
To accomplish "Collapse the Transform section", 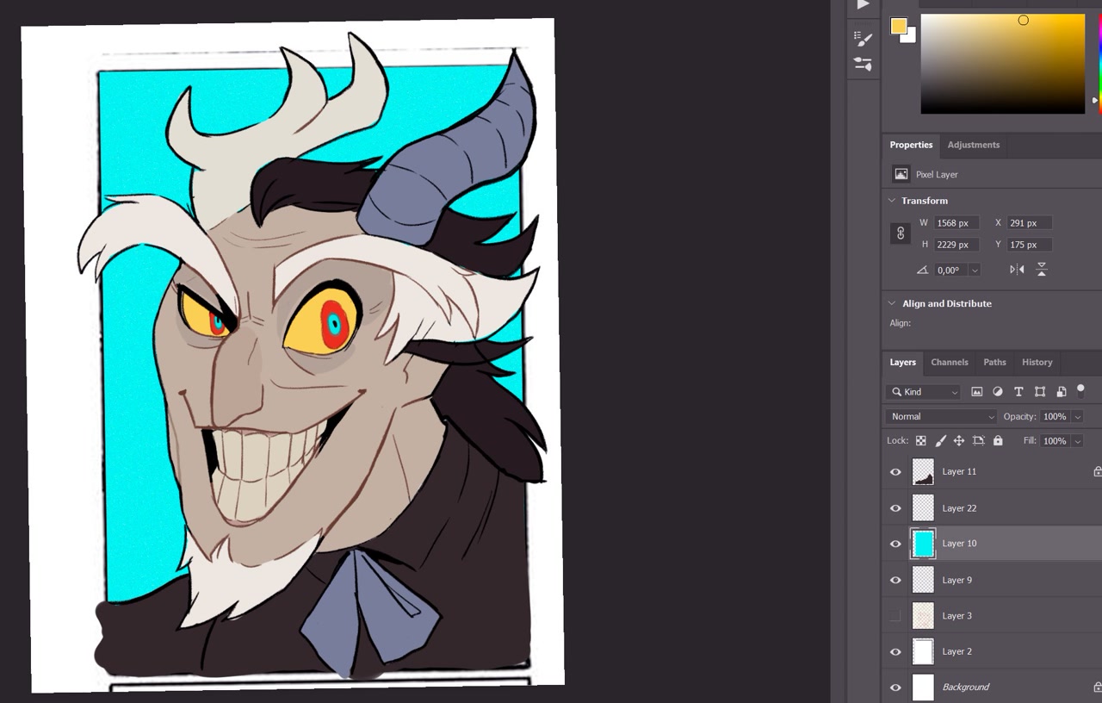I will pyautogui.click(x=892, y=201).
